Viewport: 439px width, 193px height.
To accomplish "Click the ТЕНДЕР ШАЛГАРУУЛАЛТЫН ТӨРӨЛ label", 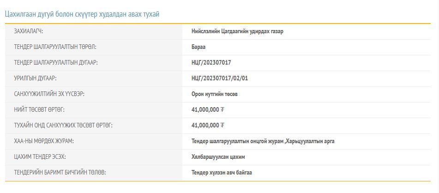I will click(x=55, y=47).
